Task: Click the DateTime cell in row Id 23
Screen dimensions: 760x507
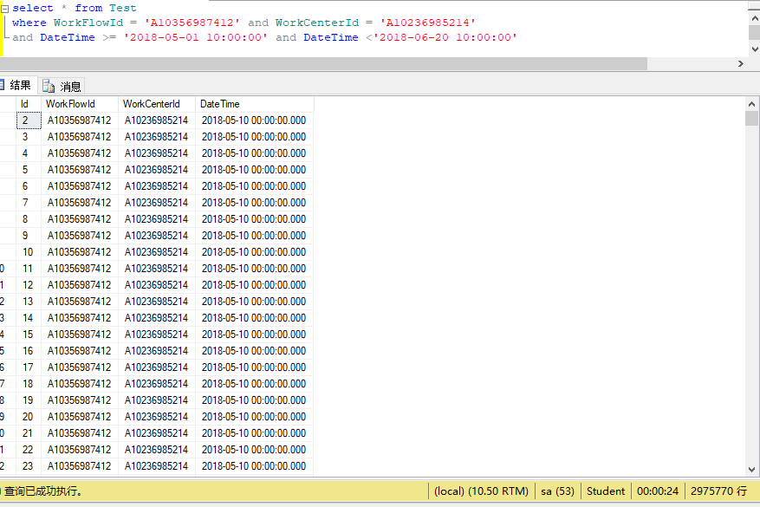Action: tap(253, 466)
